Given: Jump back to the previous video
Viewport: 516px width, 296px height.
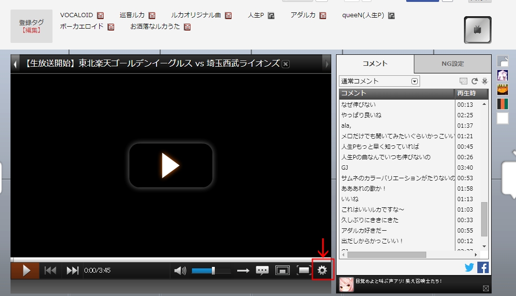Looking at the screenshot, I should coord(51,270).
